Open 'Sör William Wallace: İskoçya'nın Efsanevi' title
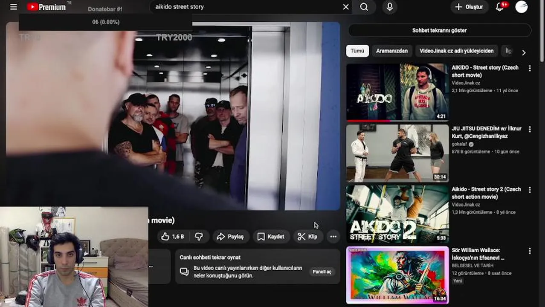The image size is (545, 307). 478,254
